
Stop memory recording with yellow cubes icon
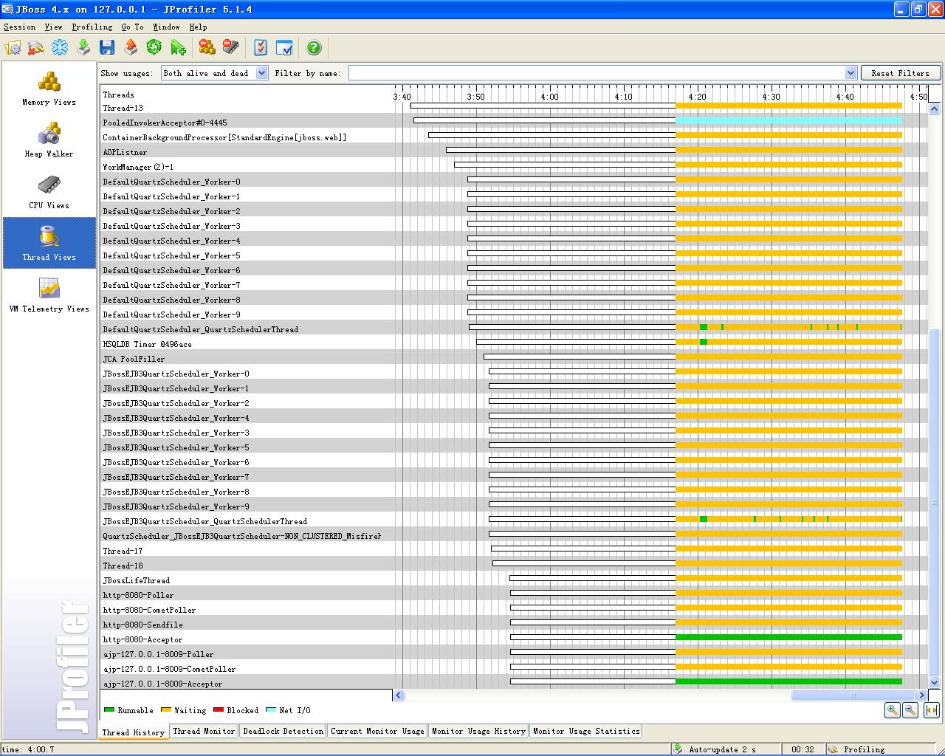point(207,48)
